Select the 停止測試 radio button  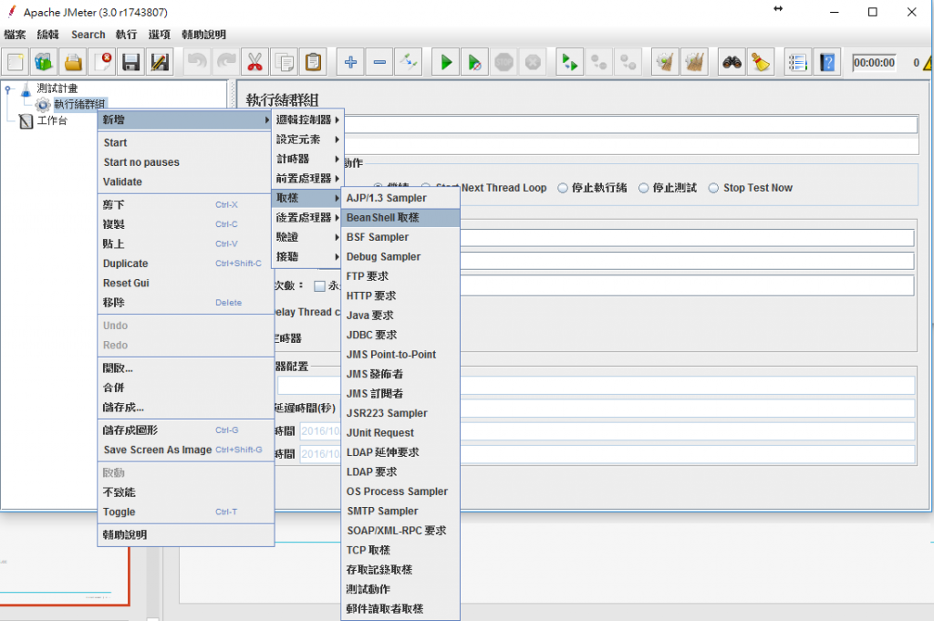(x=643, y=188)
